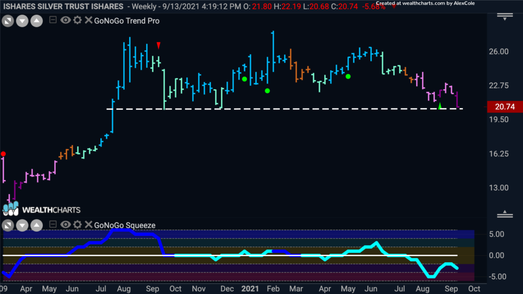
Task: Collapse the GoNoGo Trend Pro indicator
Action: (53, 20)
